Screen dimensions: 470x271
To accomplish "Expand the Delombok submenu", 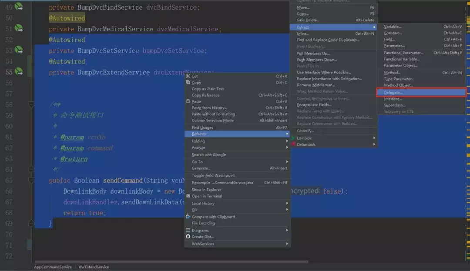I will click(333, 144).
